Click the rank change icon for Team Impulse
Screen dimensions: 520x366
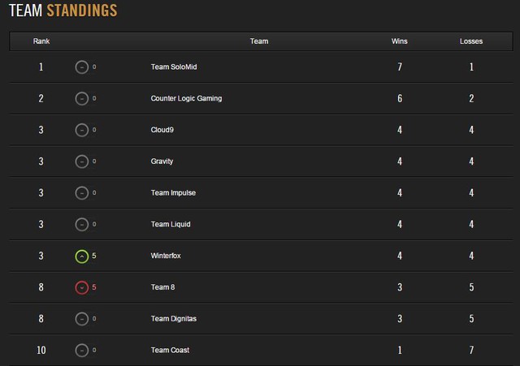[x=81, y=193]
